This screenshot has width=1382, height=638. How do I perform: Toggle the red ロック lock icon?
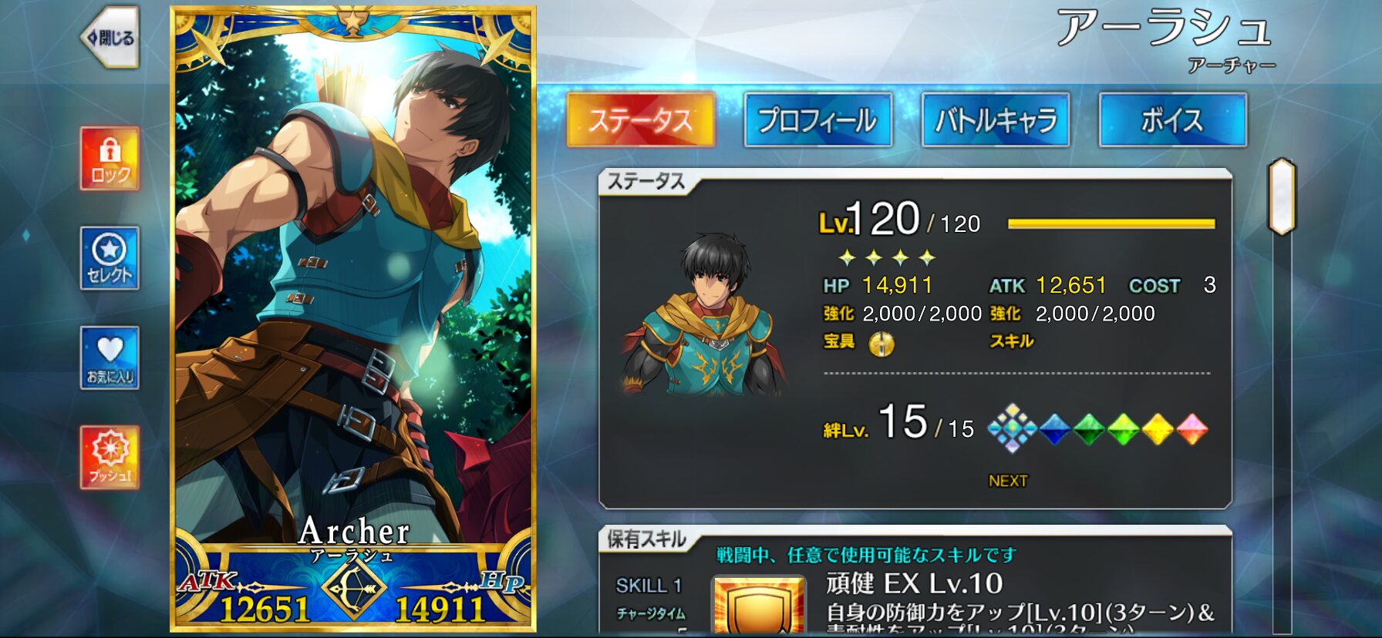tap(110, 159)
